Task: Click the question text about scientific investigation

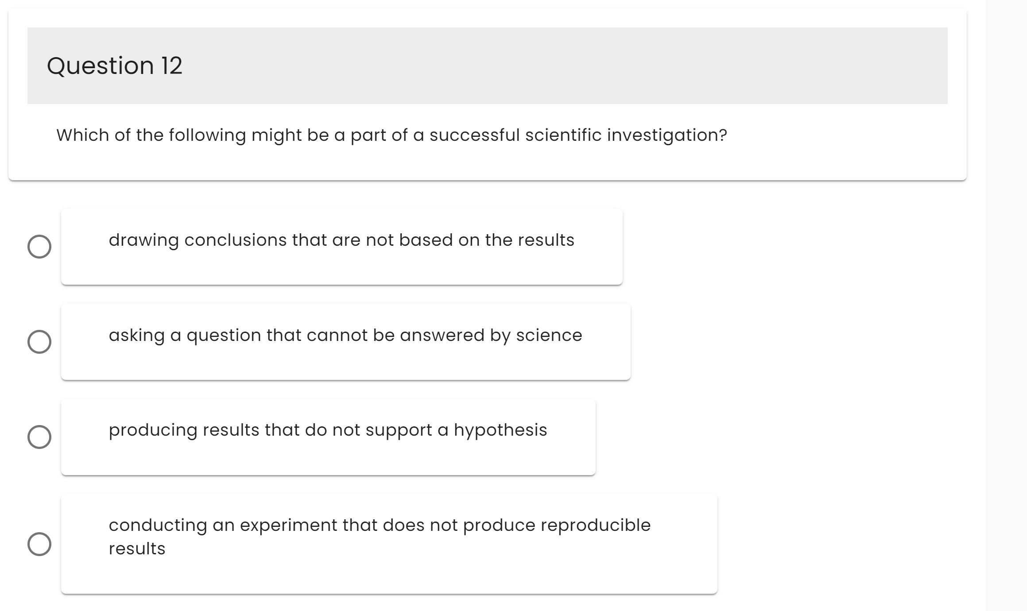Action: [x=391, y=135]
